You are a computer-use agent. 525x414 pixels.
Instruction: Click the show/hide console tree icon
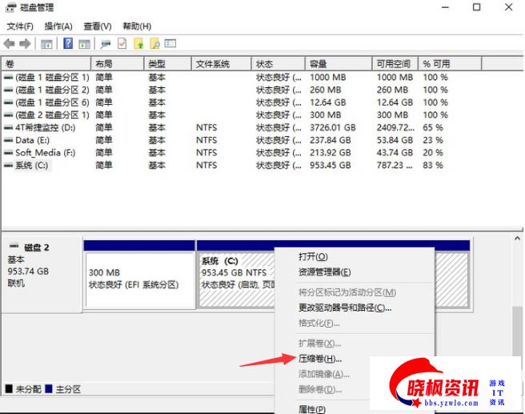47,43
